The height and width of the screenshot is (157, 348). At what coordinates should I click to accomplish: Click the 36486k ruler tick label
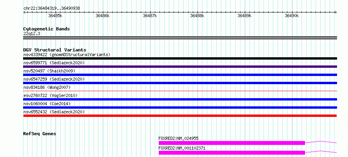(102, 16)
